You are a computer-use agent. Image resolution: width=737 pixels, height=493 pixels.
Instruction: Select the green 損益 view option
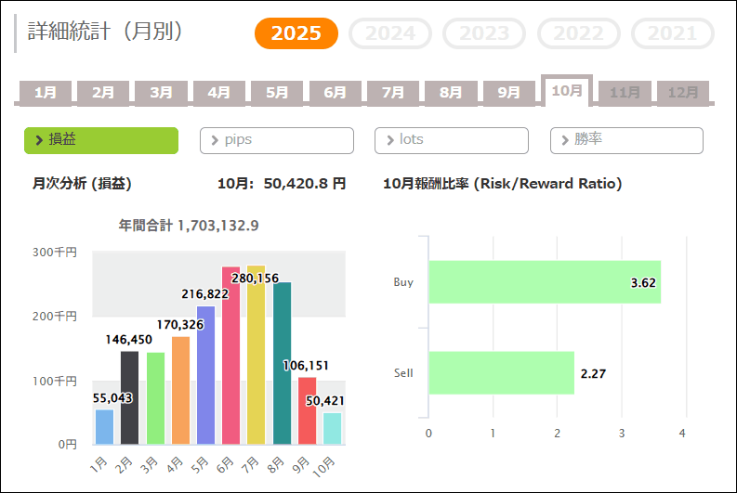click(x=100, y=140)
